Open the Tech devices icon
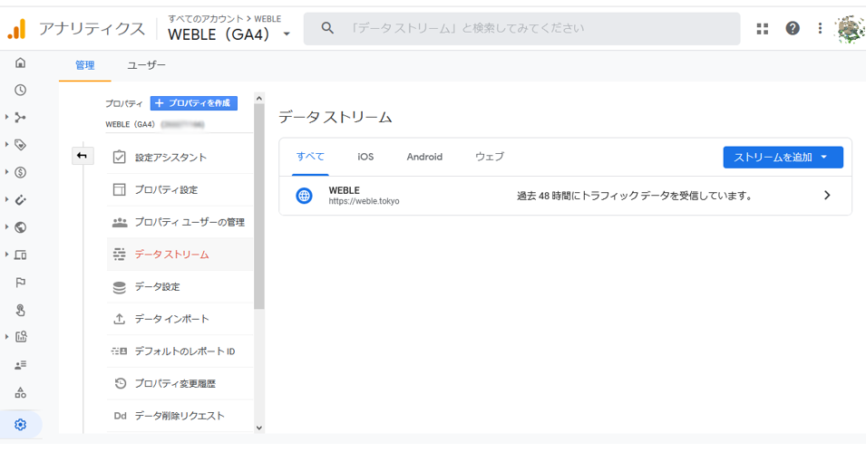This screenshot has width=866, height=452. click(21, 255)
